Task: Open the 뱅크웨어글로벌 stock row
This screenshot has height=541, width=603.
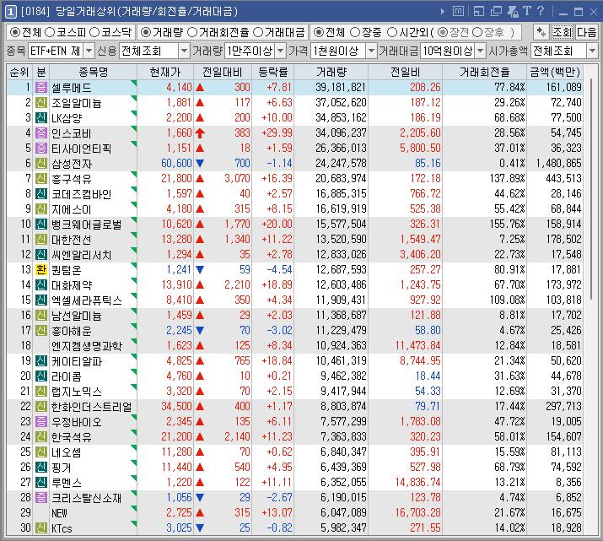Action: point(294,224)
